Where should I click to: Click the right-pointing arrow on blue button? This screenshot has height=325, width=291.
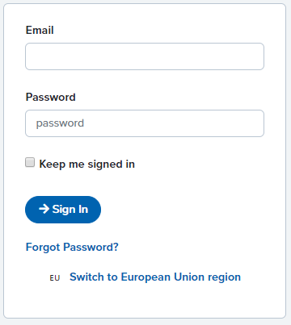pyautogui.click(x=44, y=209)
